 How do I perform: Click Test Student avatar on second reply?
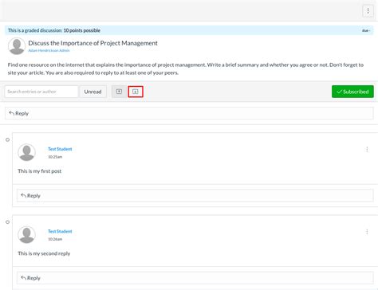click(x=26, y=235)
